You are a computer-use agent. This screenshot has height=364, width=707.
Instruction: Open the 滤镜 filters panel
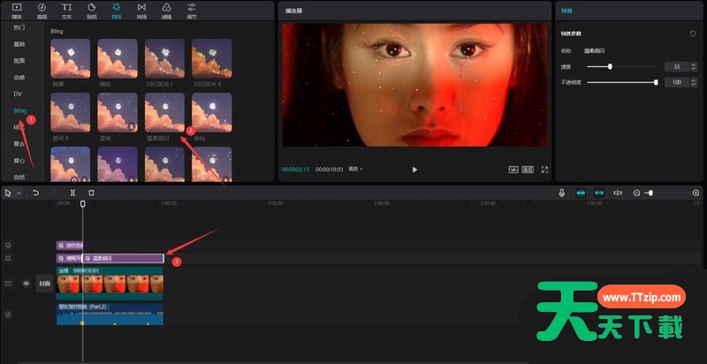point(167,10)
